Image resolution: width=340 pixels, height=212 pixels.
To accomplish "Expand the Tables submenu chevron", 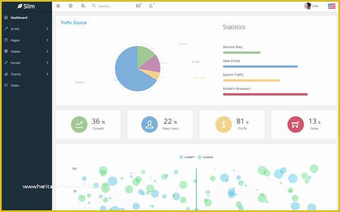I will tap(47, 51).
